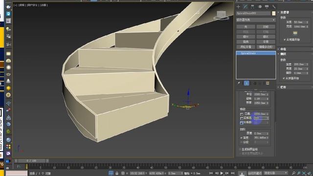Viewport: 313px width, 176px height.
Task: Open the 边面 shading label menu
Action: pos(44,5)
